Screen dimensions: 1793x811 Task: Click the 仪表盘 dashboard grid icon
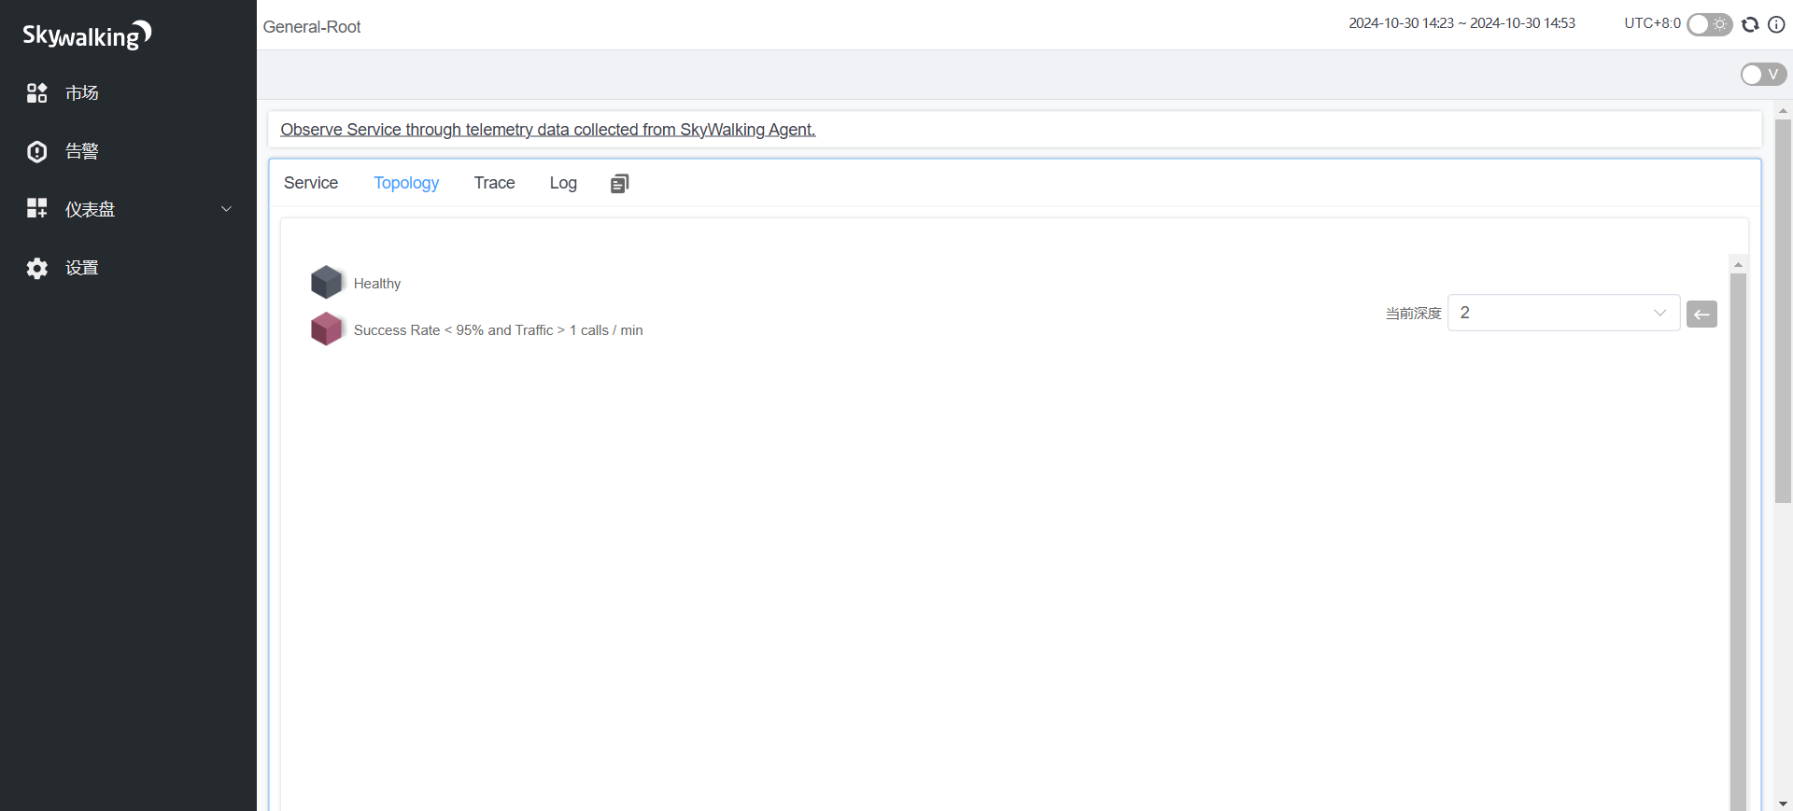[x=36, y=208]
